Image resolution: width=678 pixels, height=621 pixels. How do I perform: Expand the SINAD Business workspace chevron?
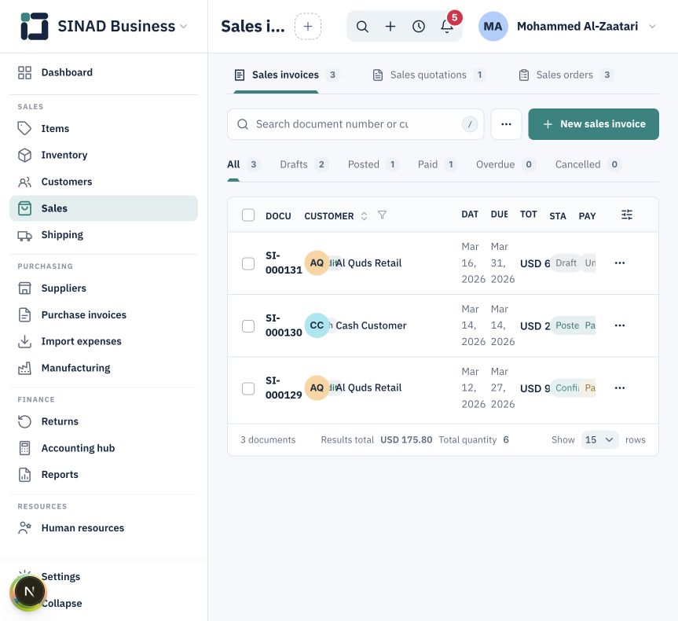click(x=183, y=27)
